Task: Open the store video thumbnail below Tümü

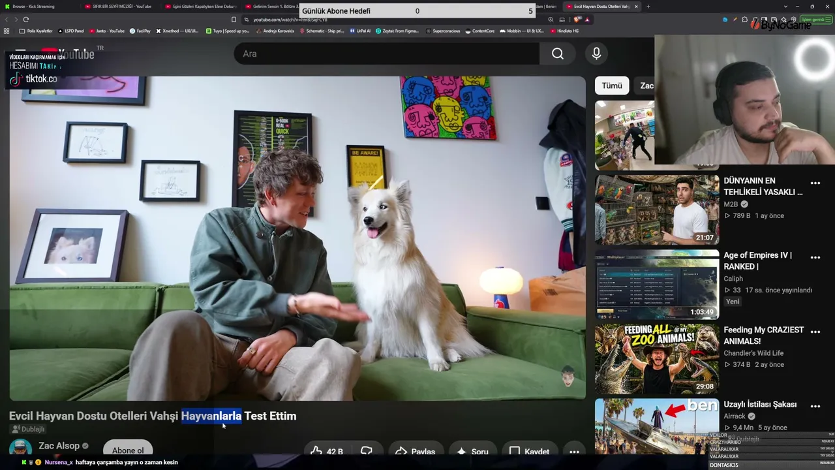Action: 624,135
